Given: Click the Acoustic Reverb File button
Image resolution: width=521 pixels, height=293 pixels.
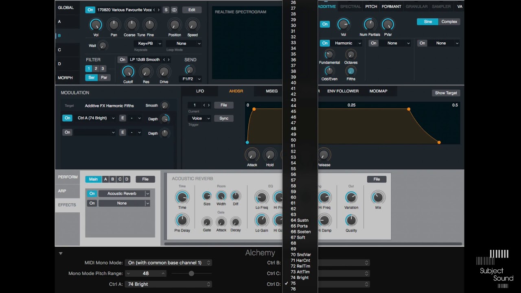Looking at the screenshot, I should pos(377,179).
